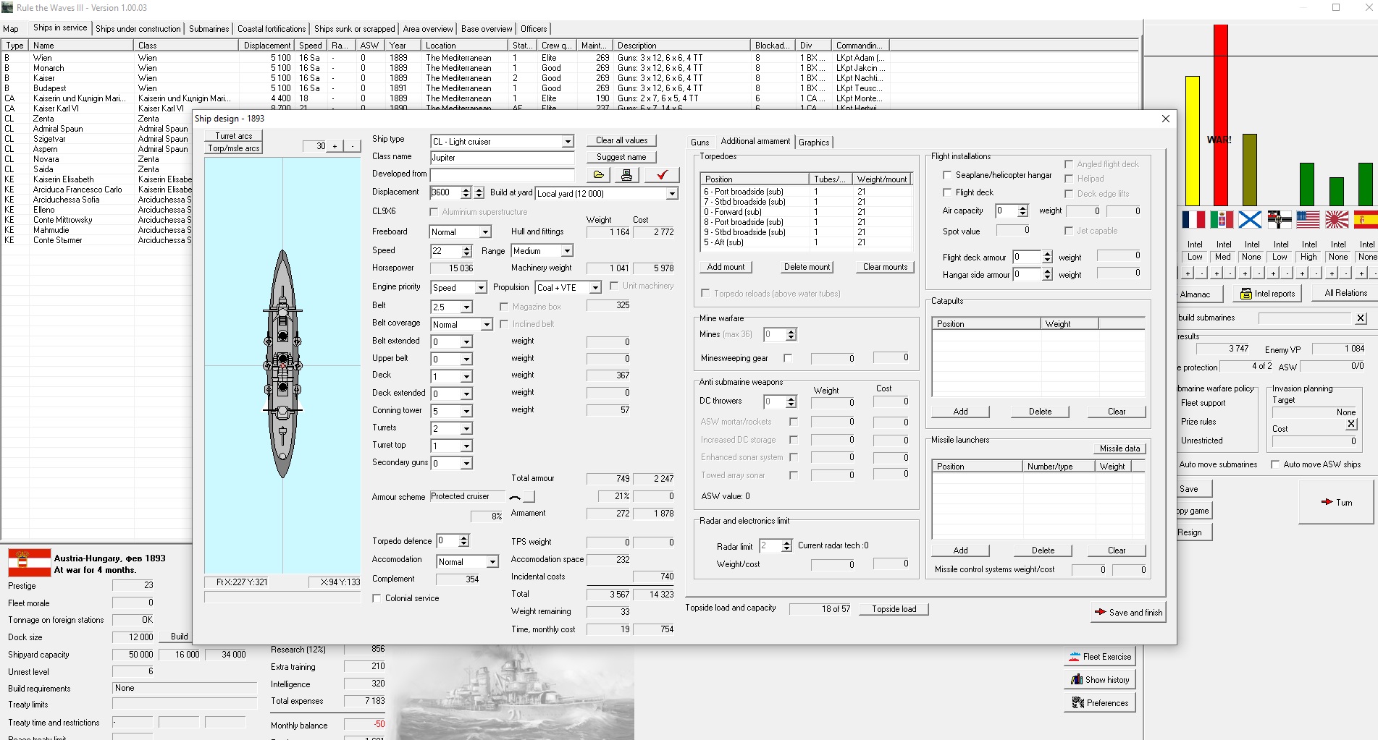The width and height of the screenshot is (1378, 740).
Task: Enable the Seaplane/helicopter hangar checkbox
Action: coord(947,175)
